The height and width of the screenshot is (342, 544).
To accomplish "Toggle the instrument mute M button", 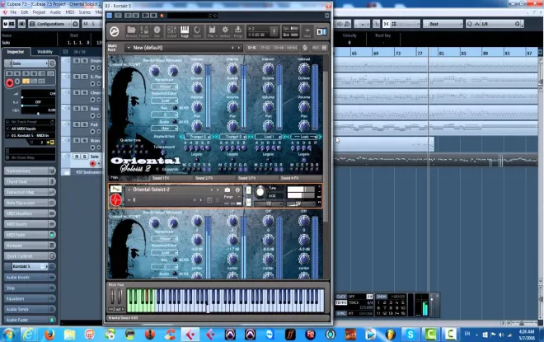I will pos(248,202).
